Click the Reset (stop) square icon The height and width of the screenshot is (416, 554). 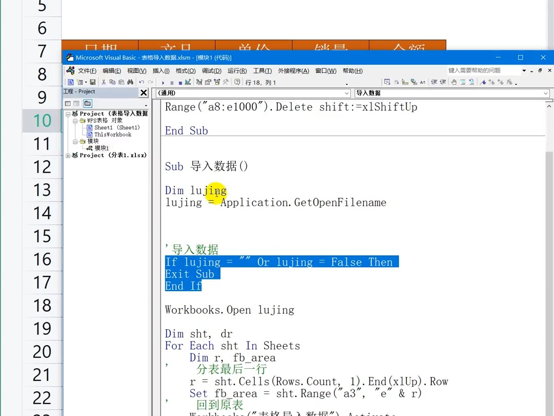click(180, 83)
